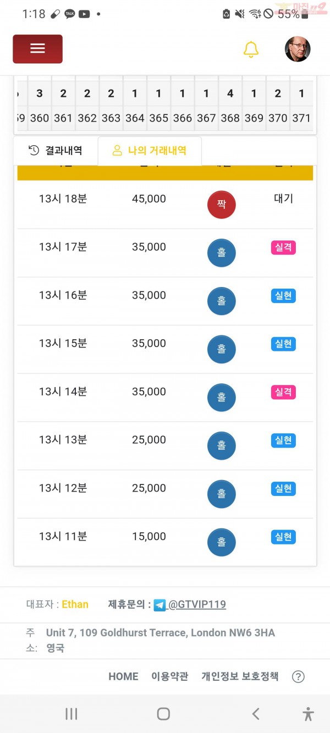Click the blue 홀 circle at 13시 11분
Screen dimensions: 330x733
221,543
